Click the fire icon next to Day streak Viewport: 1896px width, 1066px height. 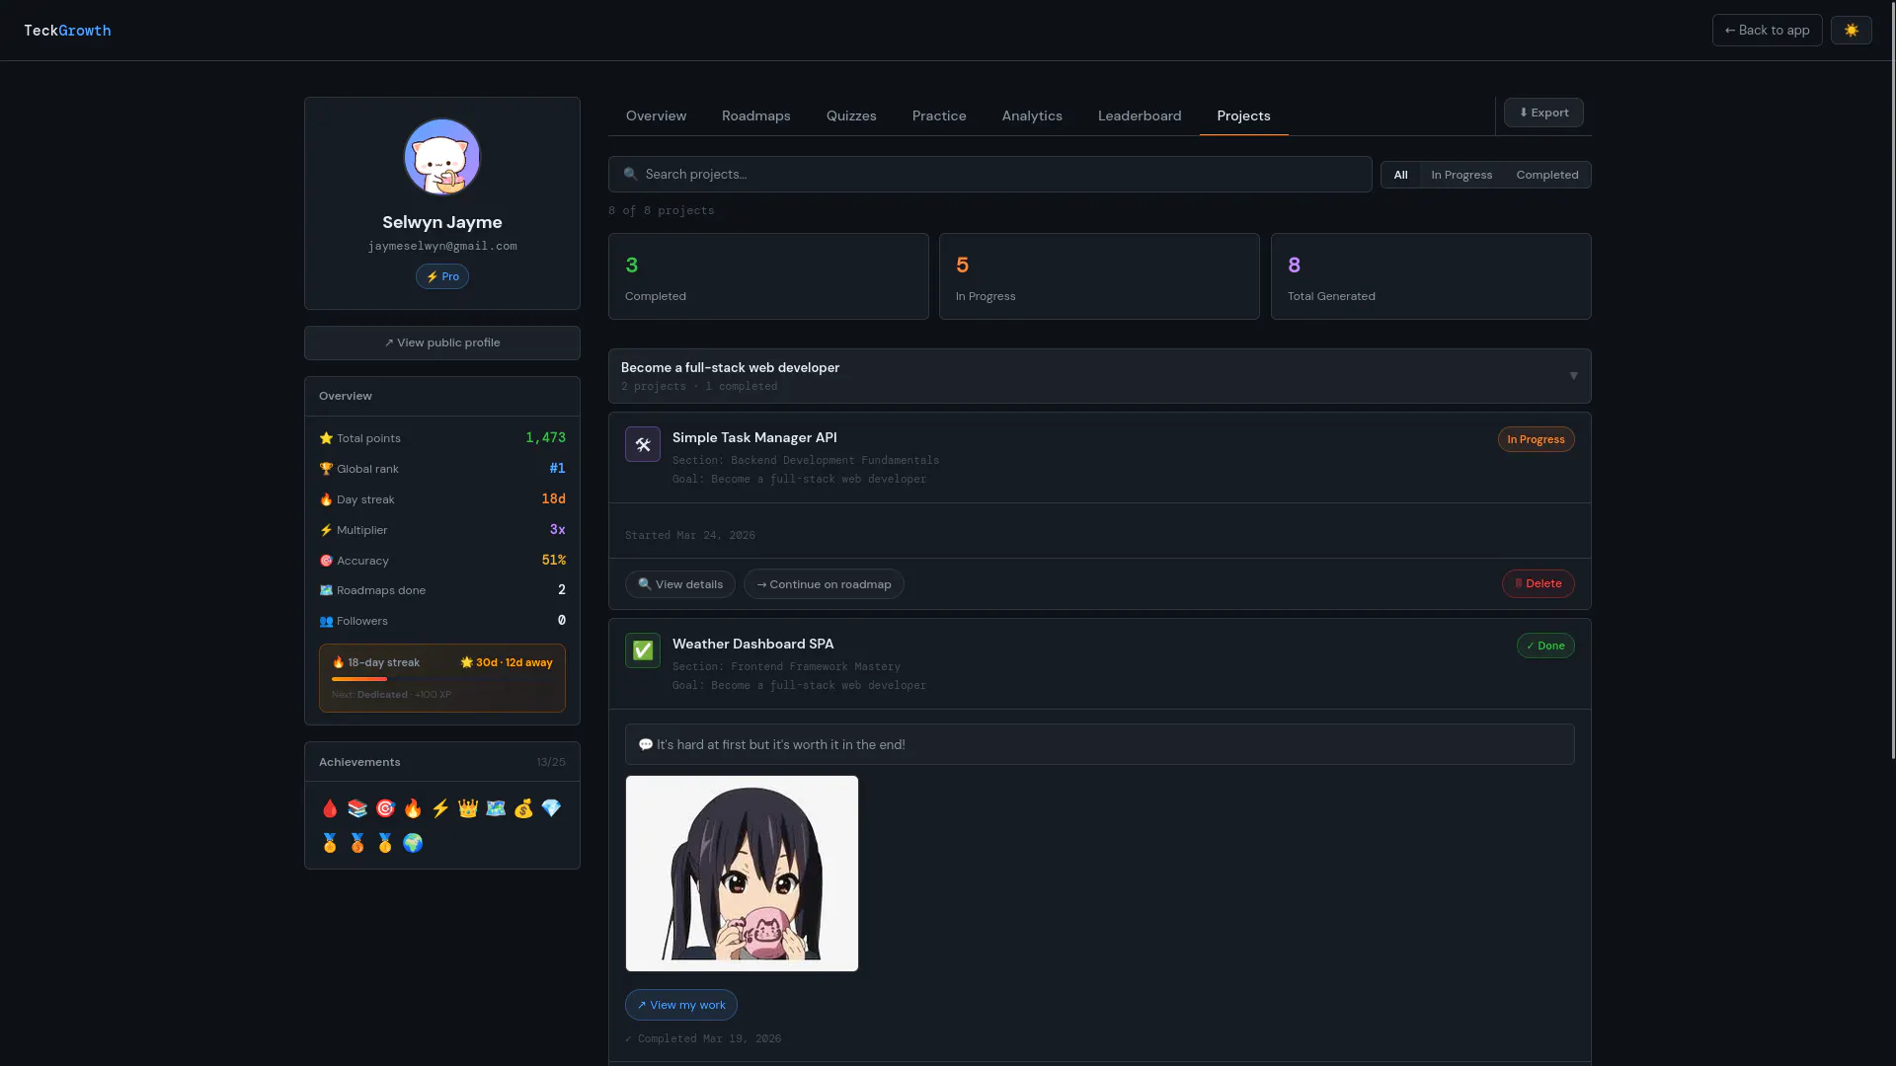click(326, 499)
